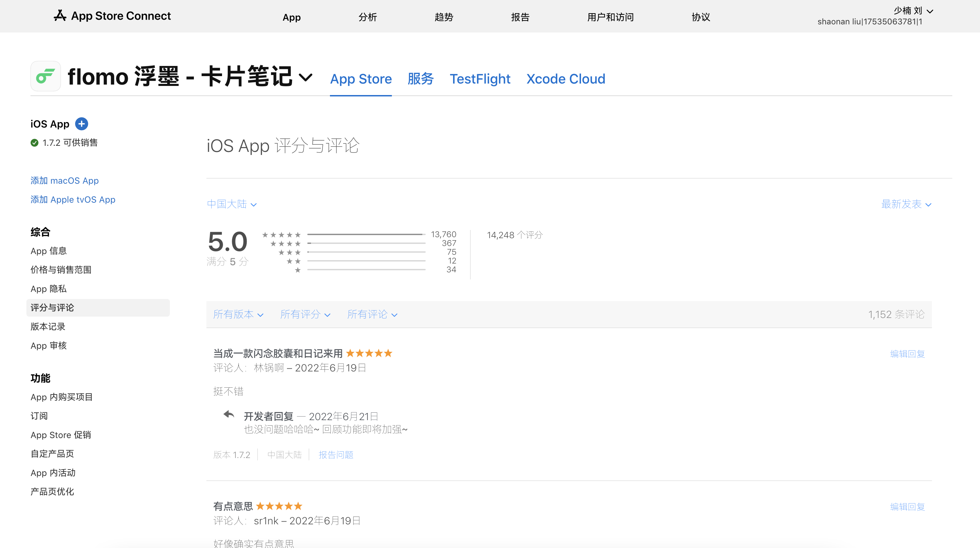
Task: Open the 最新发表 sort dropdown
Action: pos(906,204)
